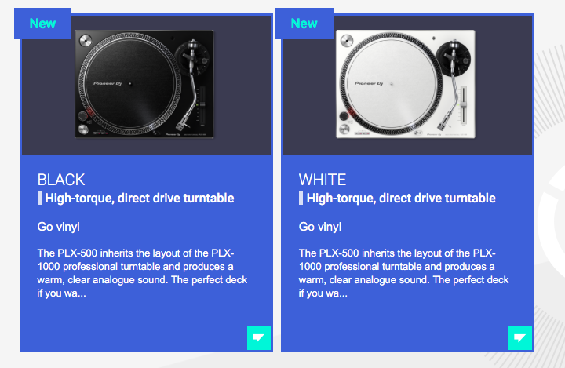This screenshot has height=368, width=565.
Task: Open the black PLX-500 turntable image
Action: click(x=144, y=84)
